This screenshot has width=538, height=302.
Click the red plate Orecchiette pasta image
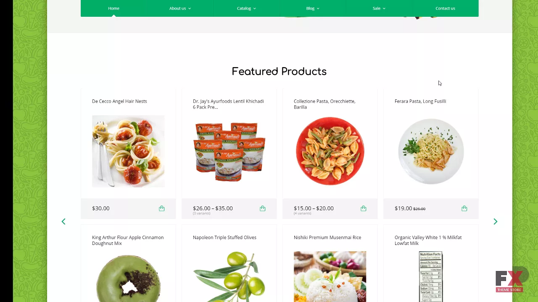[x=330, y=151]
